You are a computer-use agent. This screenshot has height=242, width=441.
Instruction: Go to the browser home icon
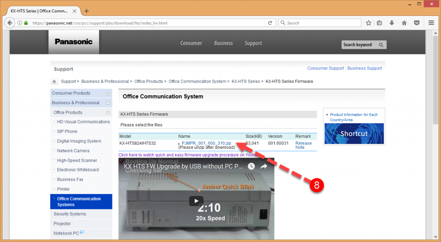[404, 23]
